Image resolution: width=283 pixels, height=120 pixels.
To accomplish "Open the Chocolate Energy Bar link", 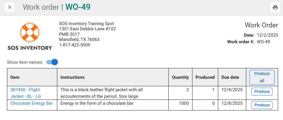I will coord(32,103).
